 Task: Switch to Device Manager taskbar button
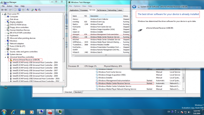point(41,112)
